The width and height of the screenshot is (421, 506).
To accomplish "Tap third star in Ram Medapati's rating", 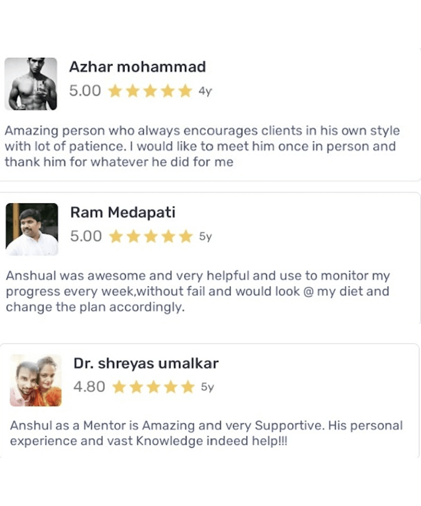I will [151, 237].
